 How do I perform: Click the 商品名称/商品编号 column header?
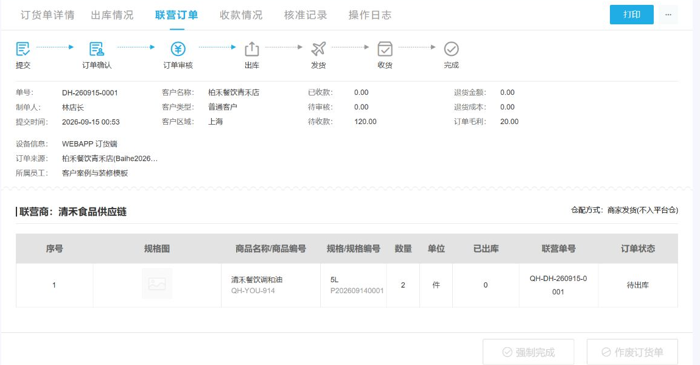[x=270, y=249]
